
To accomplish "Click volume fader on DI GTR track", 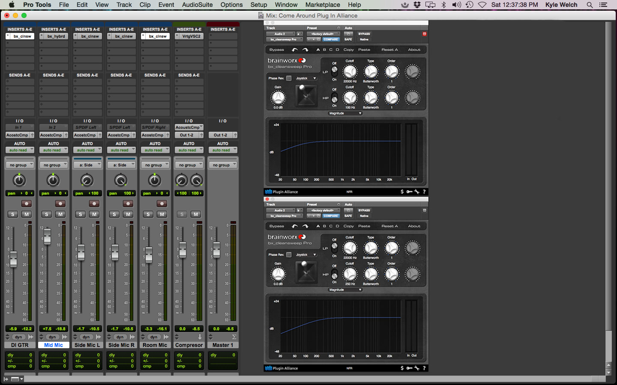I will point(14,259).
